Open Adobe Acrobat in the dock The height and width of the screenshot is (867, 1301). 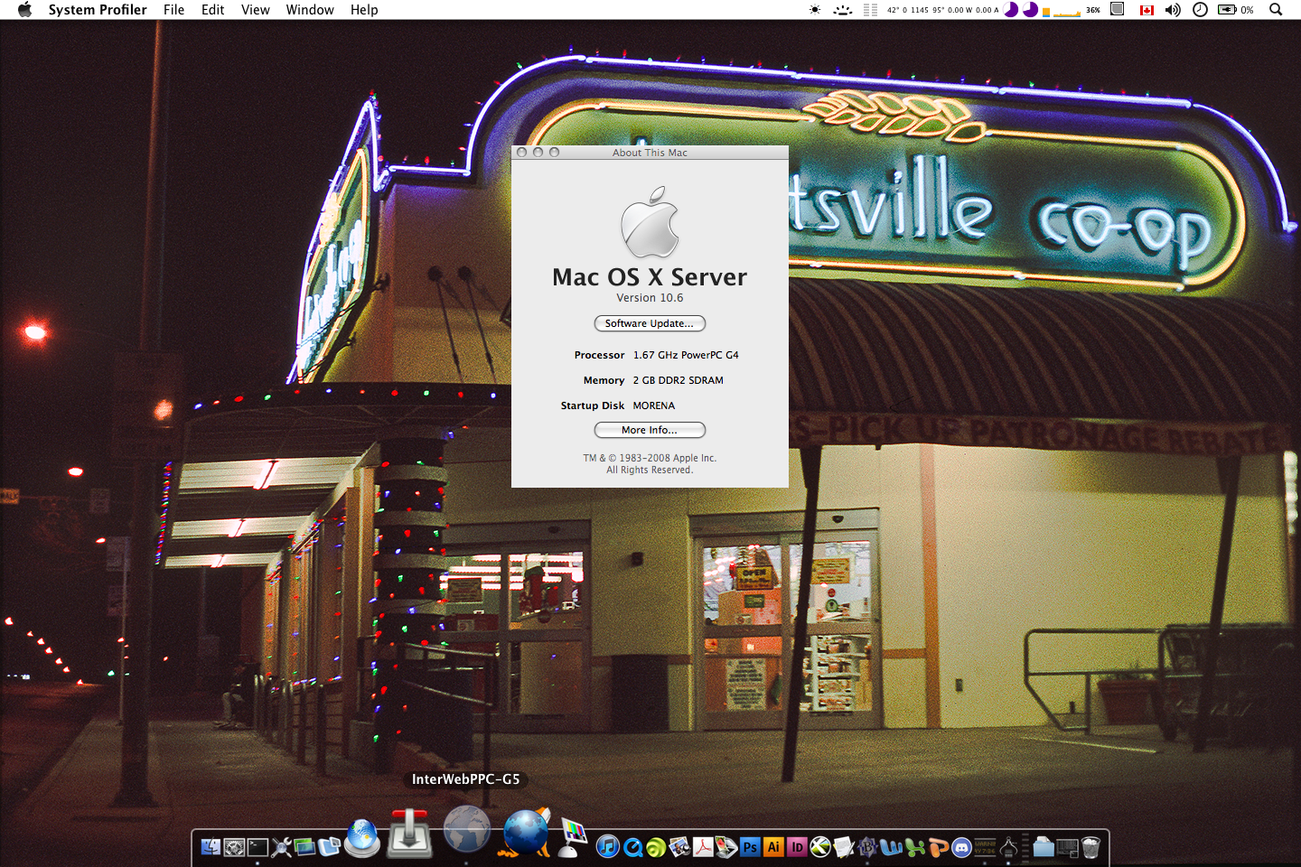pos(703,847)
